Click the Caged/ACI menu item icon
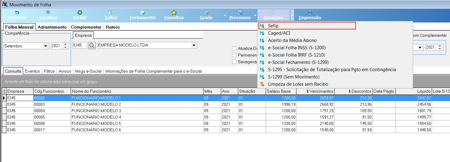450x162 pixels. 262,33
